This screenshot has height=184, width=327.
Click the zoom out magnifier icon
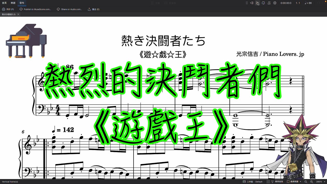click(x=306, y=182)
